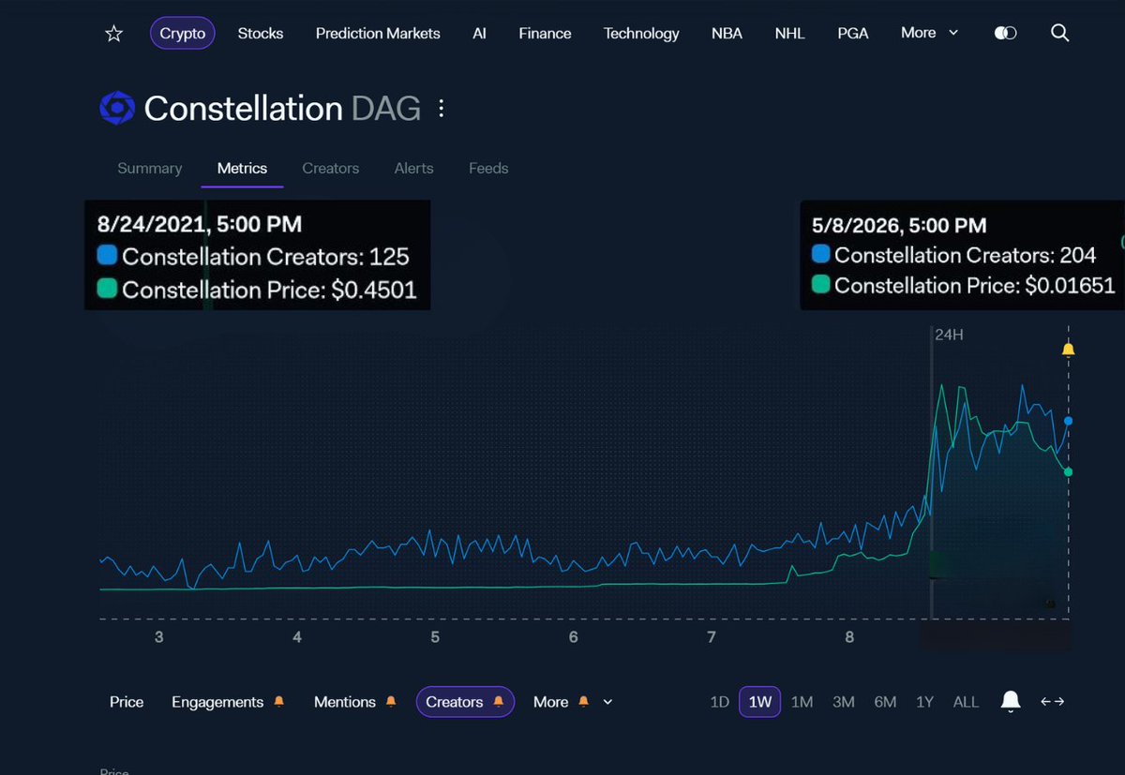Screen dimensions: 1125x775
Task: Open the Finance category
Action: click(546, 34)
